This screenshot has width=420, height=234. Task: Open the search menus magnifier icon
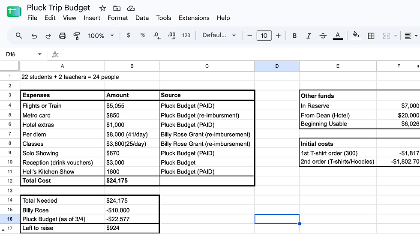click(18, 36)
